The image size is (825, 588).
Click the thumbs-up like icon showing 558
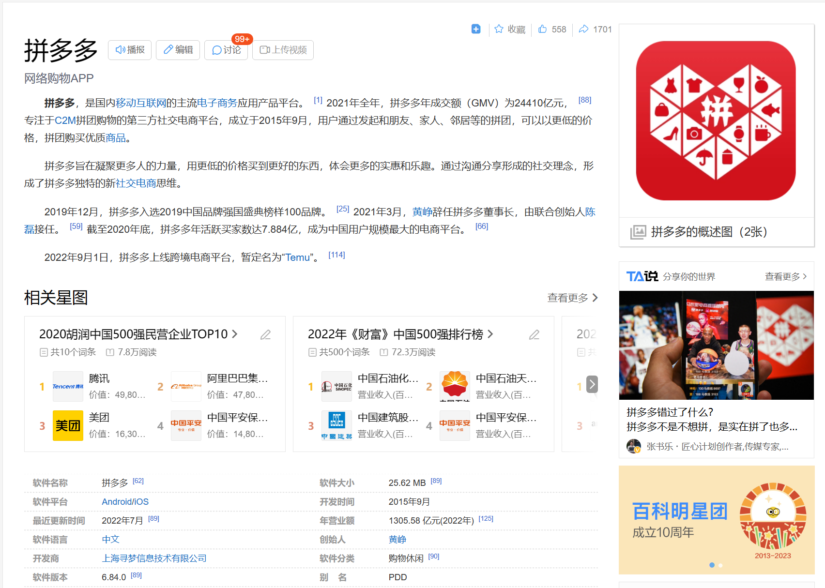[x=542, y=29]
